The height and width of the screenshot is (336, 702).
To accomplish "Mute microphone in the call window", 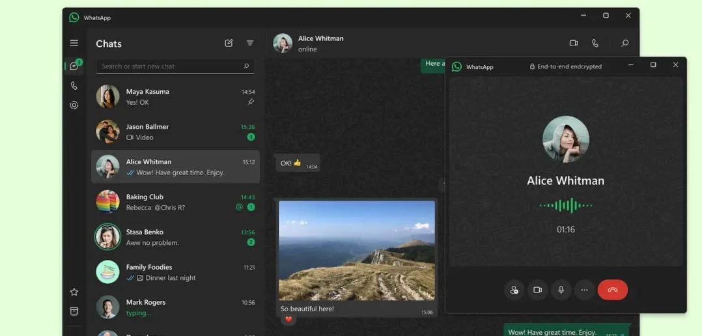I will tap(561, 290).
